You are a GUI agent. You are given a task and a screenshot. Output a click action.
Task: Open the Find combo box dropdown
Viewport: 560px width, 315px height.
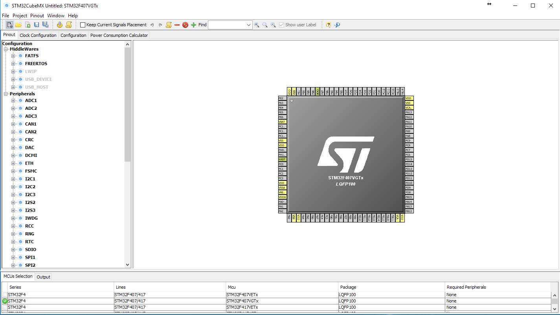click(249, 25)
